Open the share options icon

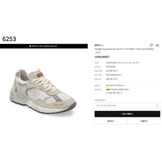157,45
